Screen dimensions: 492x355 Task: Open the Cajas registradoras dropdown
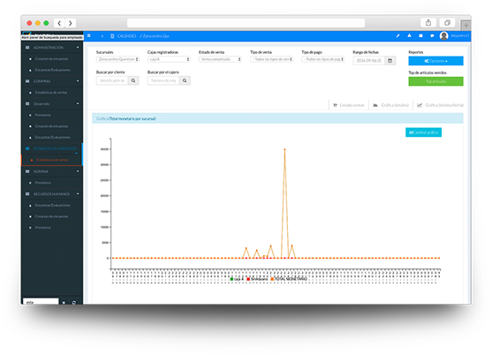(169, 59)
